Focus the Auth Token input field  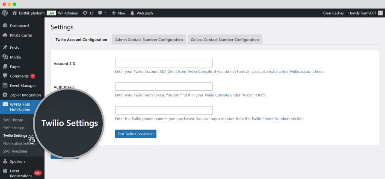(x=164, y=87)
